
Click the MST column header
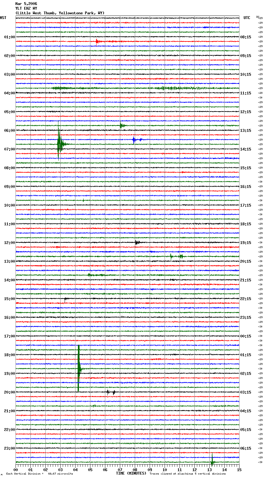3,18
